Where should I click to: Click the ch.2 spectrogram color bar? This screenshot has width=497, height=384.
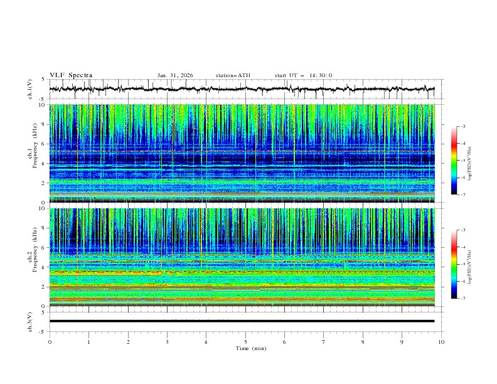point(454,264)
